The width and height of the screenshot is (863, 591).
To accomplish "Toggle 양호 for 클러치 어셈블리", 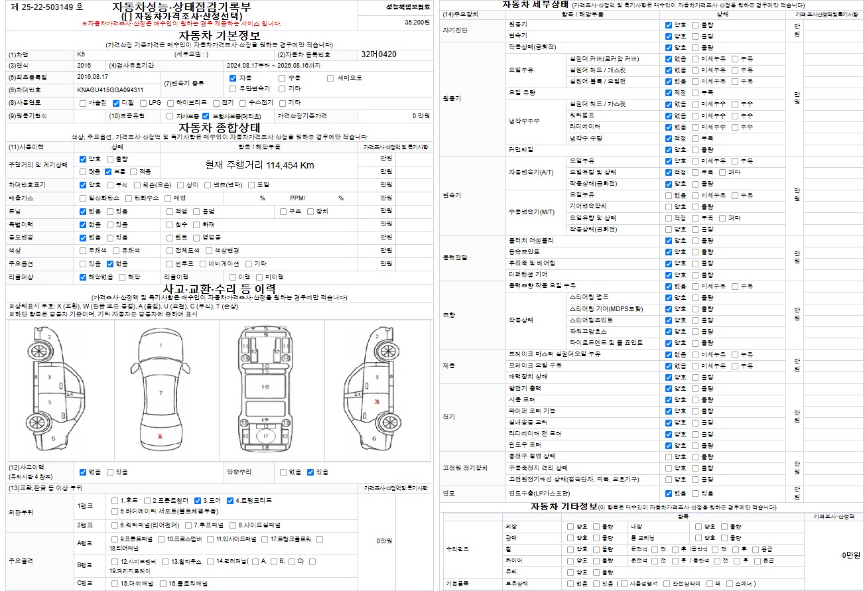I will 669,241.
